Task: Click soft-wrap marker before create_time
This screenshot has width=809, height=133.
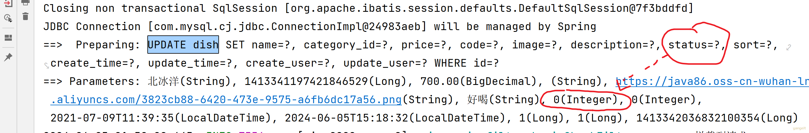Action: 46,65
